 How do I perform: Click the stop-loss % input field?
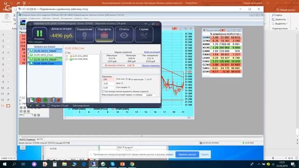click(x=108, y=79)
